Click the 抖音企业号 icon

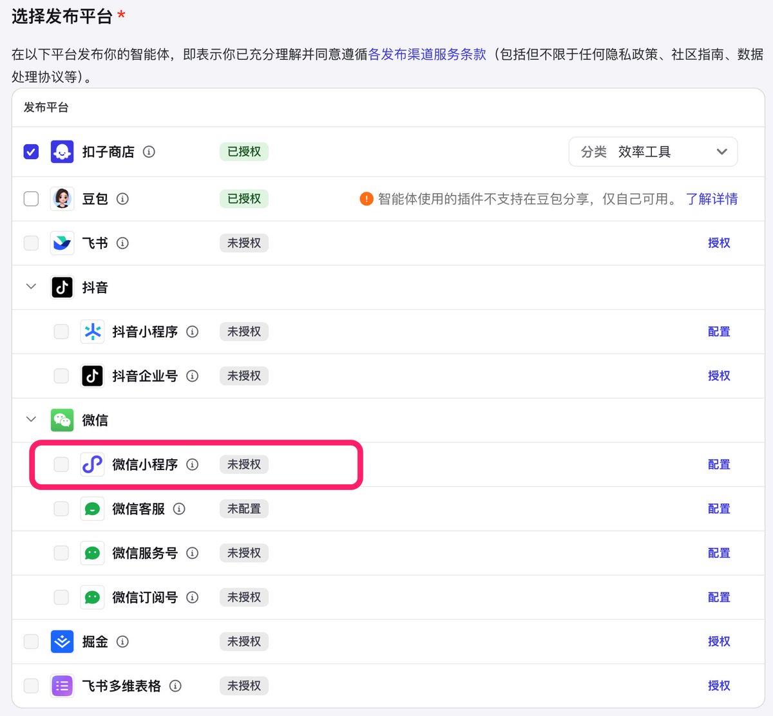click(x=92, y=376)
